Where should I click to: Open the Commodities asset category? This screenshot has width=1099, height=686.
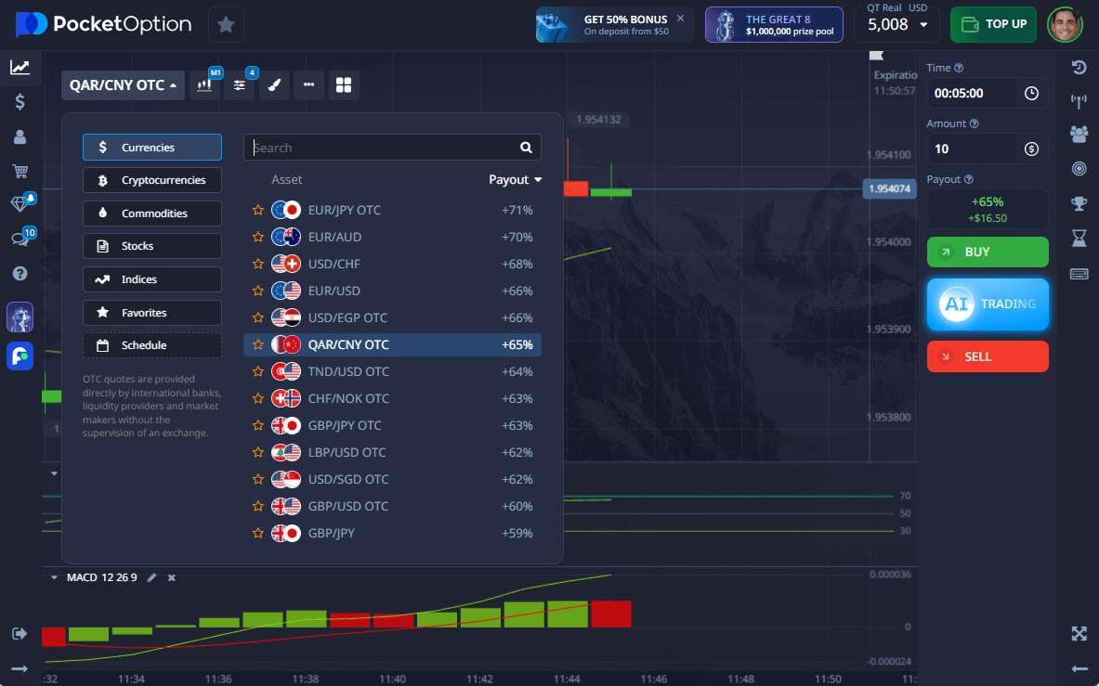click(152, 214)
